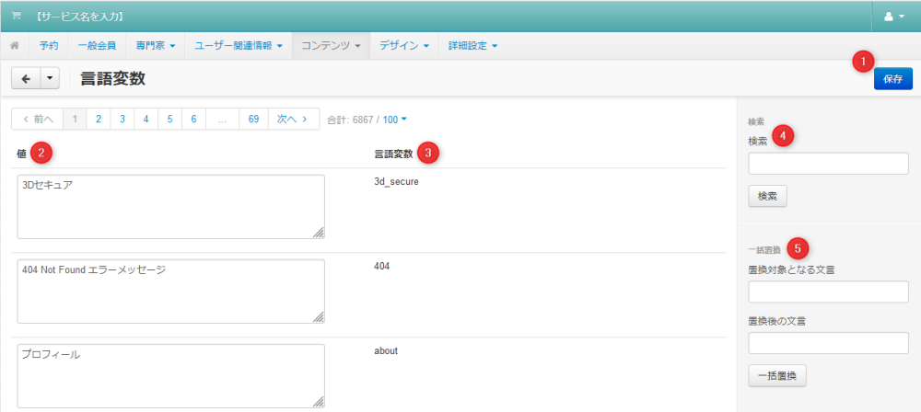Viewport: 921px width, 412px height.
Task: Click the resize handle of 3Dセキュア text area
Action: pyautogui.click(x=318, y=233)
